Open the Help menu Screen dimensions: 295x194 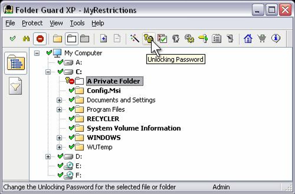click(x=98, y=23)
